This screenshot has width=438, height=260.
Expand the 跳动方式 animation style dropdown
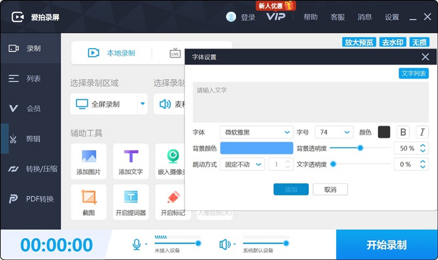(x=242, y=164)
